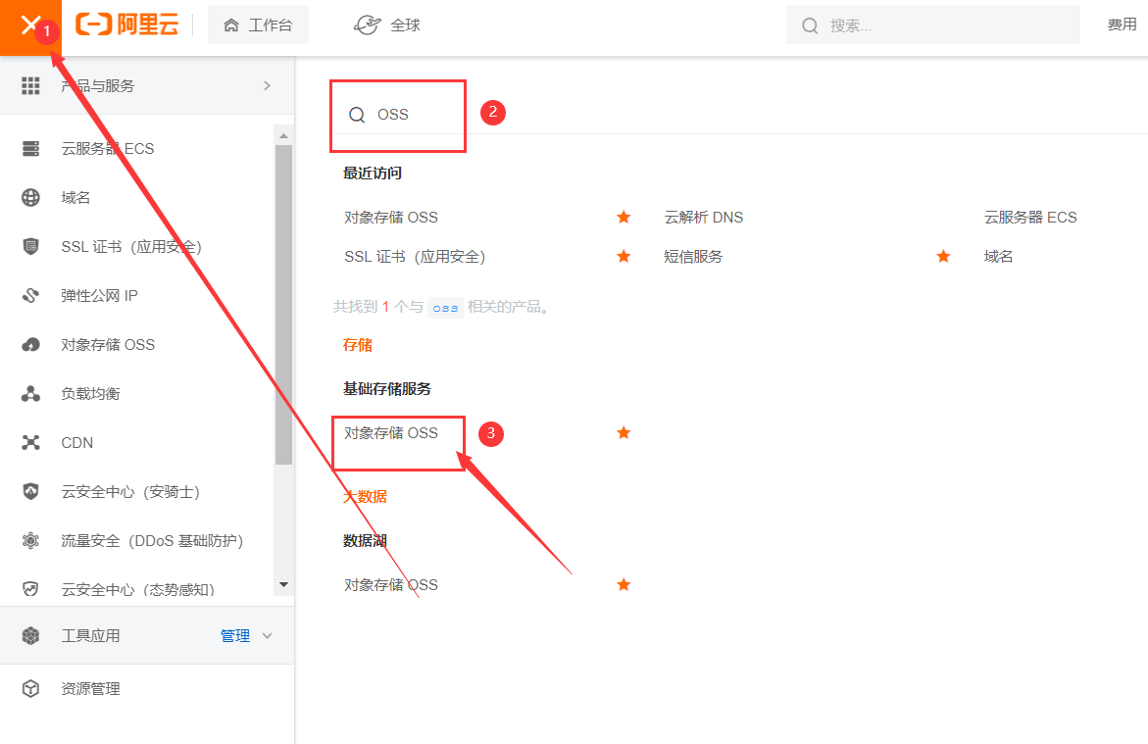The width and height of the screenshot is (1148, 744).
Task: Open 云服务器 ECS under 最近访问
Action: [x=1030, y=218]
